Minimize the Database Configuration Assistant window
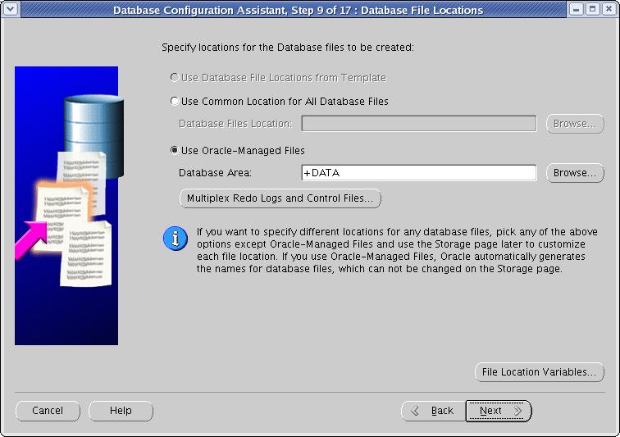The width and height of the screenshot is (620, 437). click(x=576, y=9)
